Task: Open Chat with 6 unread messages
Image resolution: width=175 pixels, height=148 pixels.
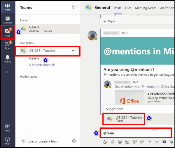Action: pyautogui.click(x=8, y=33)
